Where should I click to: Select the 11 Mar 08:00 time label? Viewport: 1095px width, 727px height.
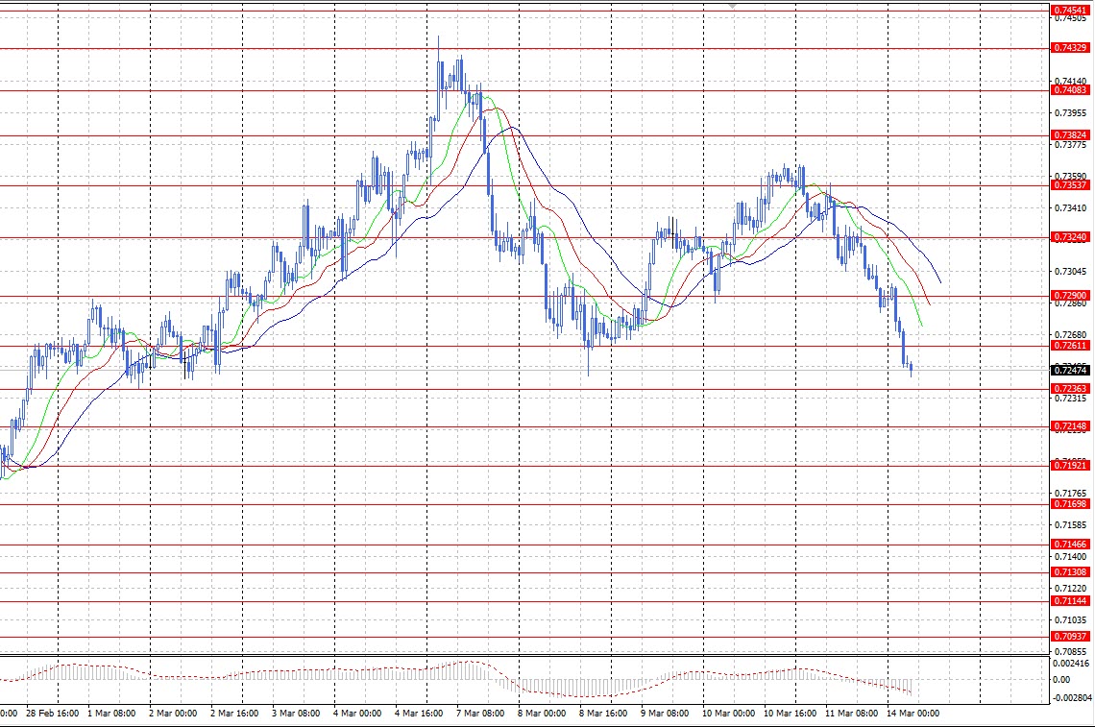(x=851, y=714)
